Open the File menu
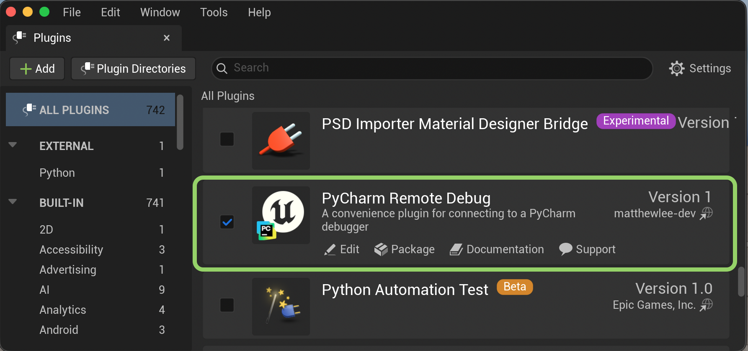Image resolution: width=748 pixels, height=351 pixels. tap(72, 13)
